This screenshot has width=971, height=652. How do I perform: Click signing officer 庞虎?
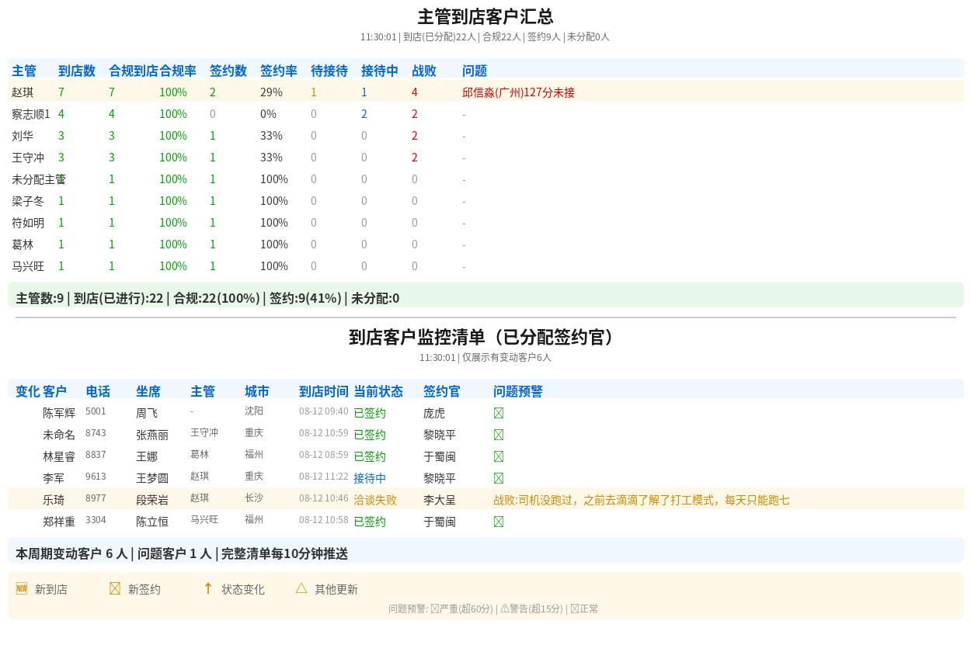434,413
